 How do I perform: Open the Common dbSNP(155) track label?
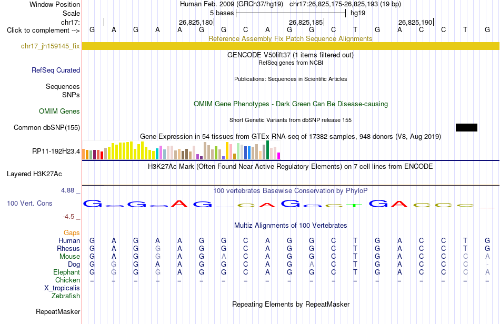tap(46, 127)
